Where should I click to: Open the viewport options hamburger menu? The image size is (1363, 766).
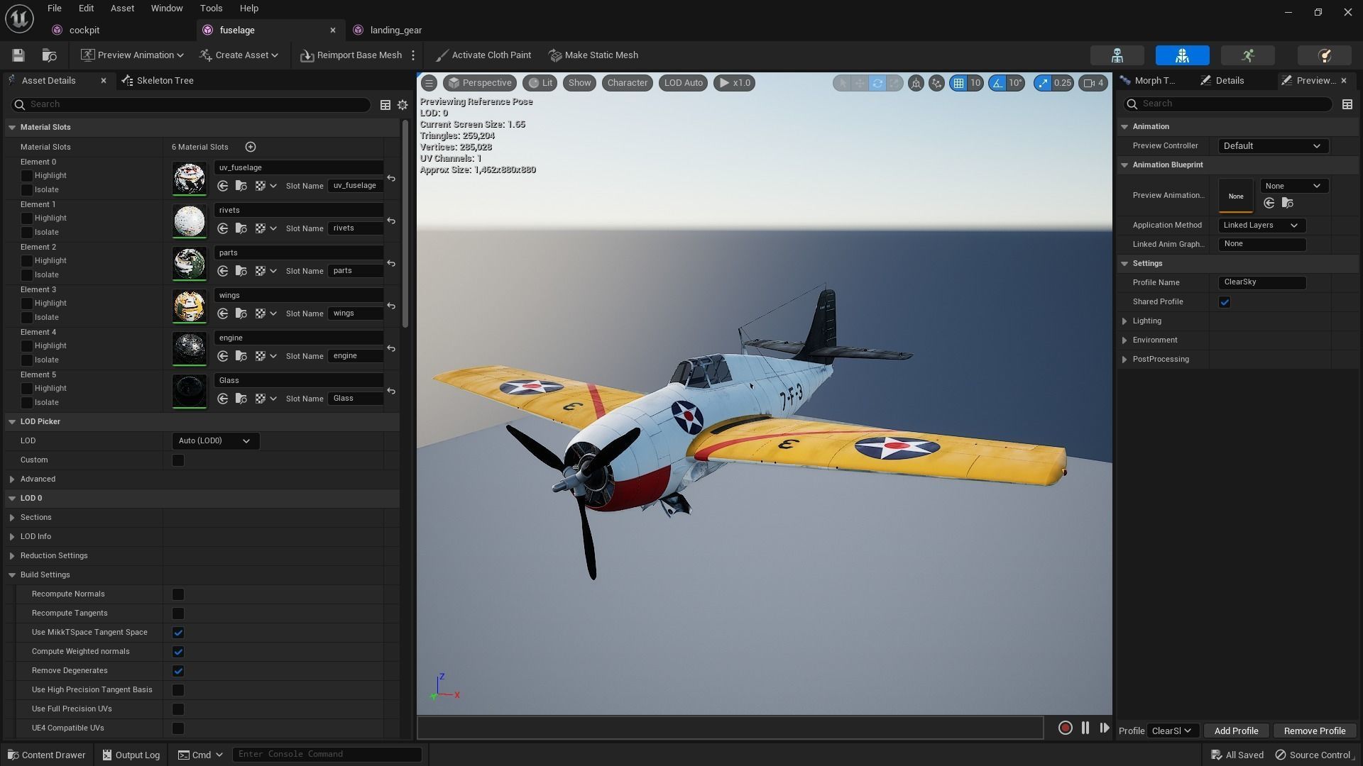point(429,83)
